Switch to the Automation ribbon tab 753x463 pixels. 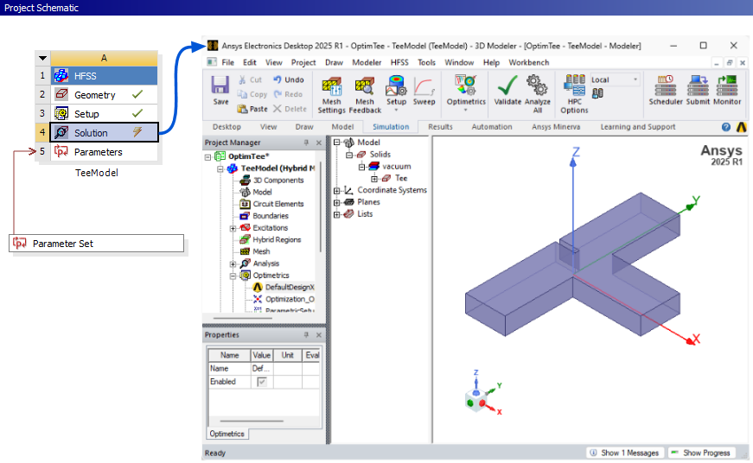[x=492, y=127]
